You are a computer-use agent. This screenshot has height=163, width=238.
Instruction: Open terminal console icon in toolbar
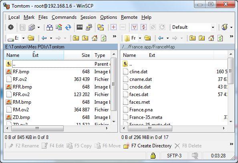[80, 27]
